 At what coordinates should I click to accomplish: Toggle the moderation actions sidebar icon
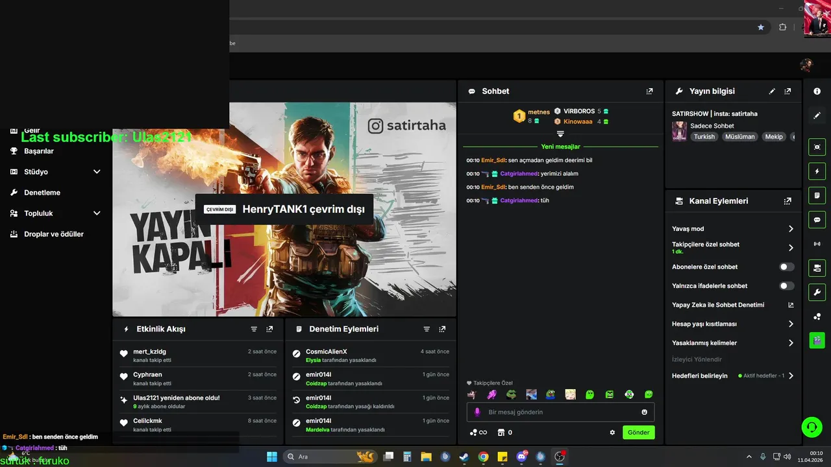click(x=817, y=195)
